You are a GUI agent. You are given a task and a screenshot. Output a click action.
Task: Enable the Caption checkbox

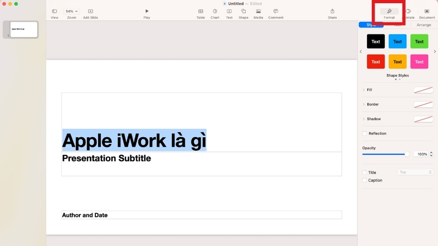click(x=365, y=180)
